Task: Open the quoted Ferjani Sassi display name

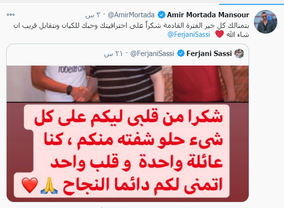Action: 209,53
